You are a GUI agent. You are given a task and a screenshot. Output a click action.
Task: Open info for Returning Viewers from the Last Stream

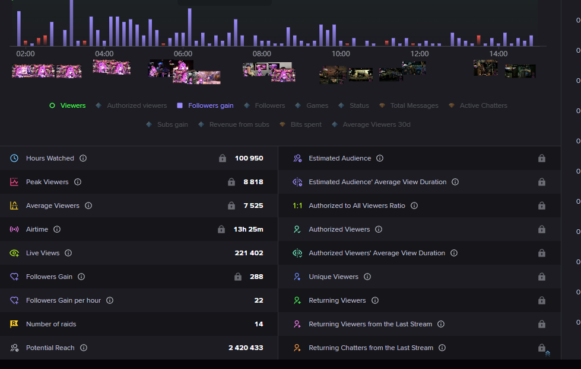[441, 324]
